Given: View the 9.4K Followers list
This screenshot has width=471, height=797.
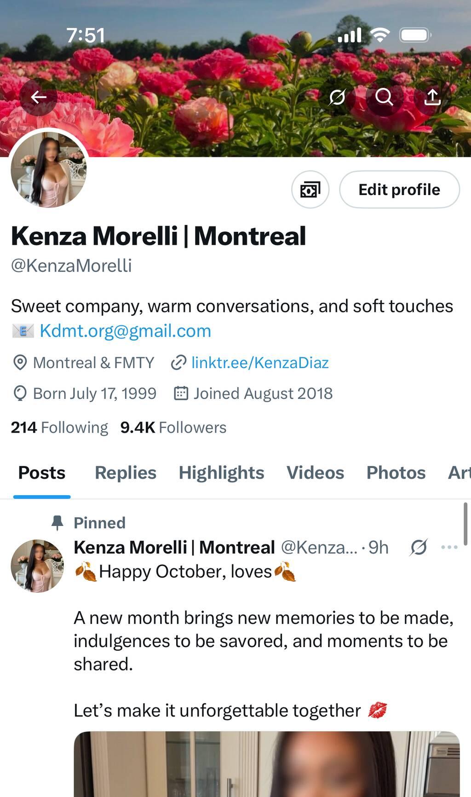Looking at the screenshot, I should (173, 427).
